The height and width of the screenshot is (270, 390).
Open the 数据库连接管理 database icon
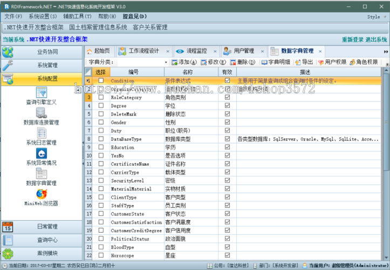[42, 112]
